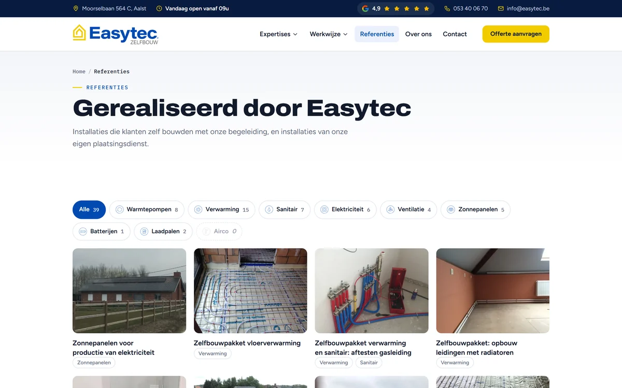
Task: Open Zelfbouwpakket opbouw leidingen met radiatoren
Action: tap(477, 348)
